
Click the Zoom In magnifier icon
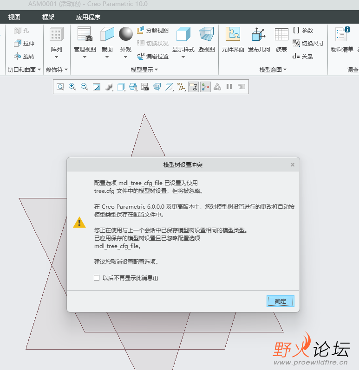(x=72, y=87)
